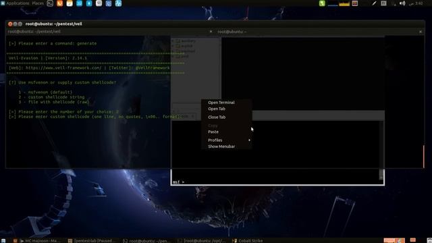The image size is (432, 243).
Task: Choose Close Tab from context menu
Action: point(217,117)
